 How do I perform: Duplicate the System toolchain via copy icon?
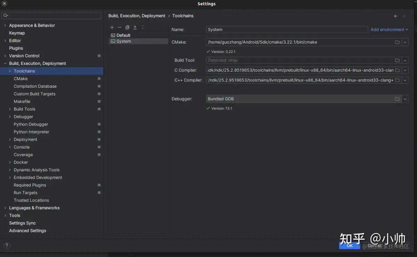click(127, 27)
